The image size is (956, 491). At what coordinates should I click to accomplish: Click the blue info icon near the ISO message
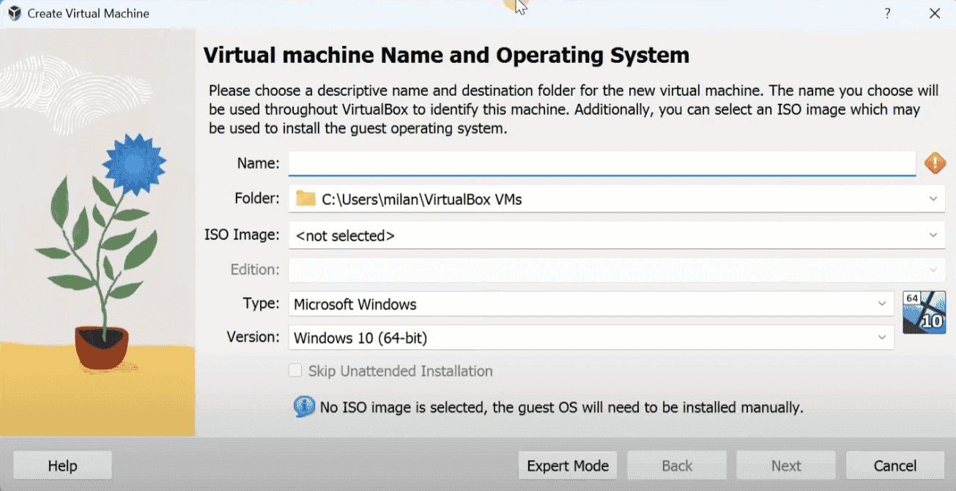(305, 407)
